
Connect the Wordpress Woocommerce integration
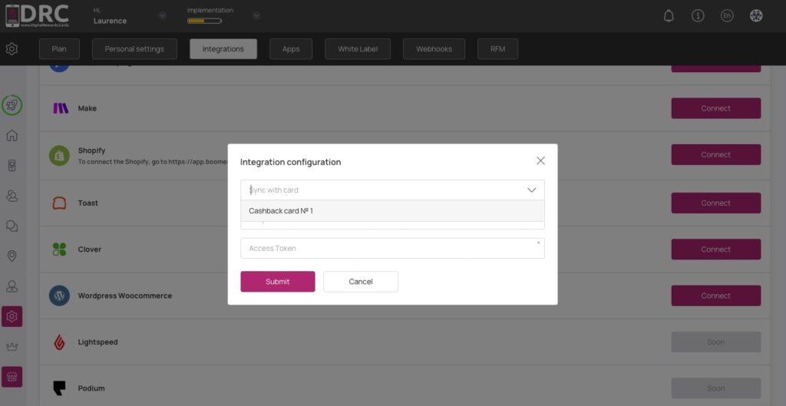[x=716, y=295]
